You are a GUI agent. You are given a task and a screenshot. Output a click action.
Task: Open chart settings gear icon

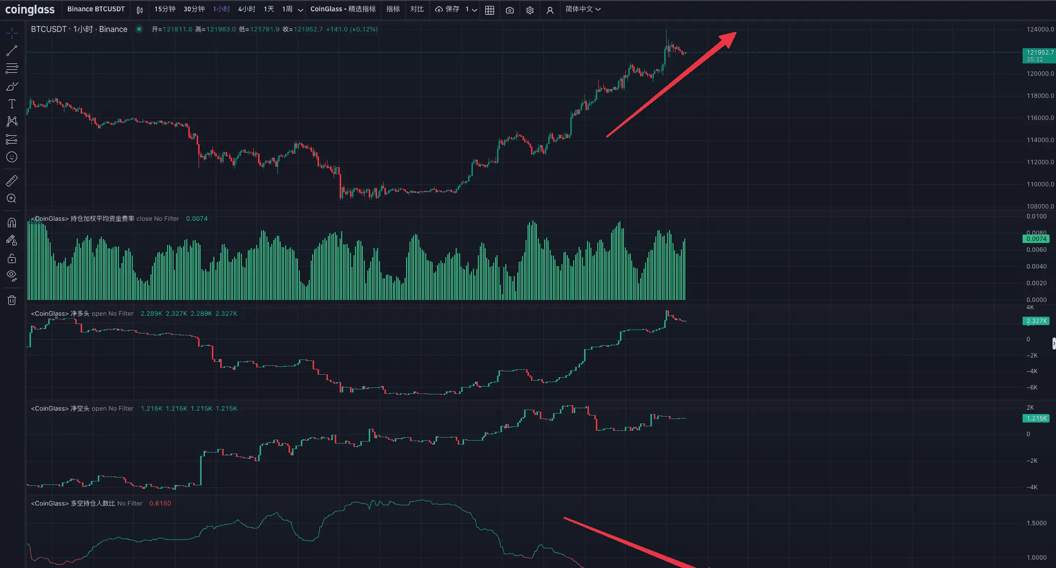tap(529, 10)
